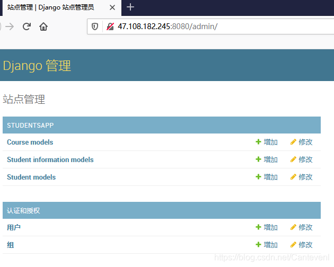Click the insecure connection lock icon

point(110,26)
